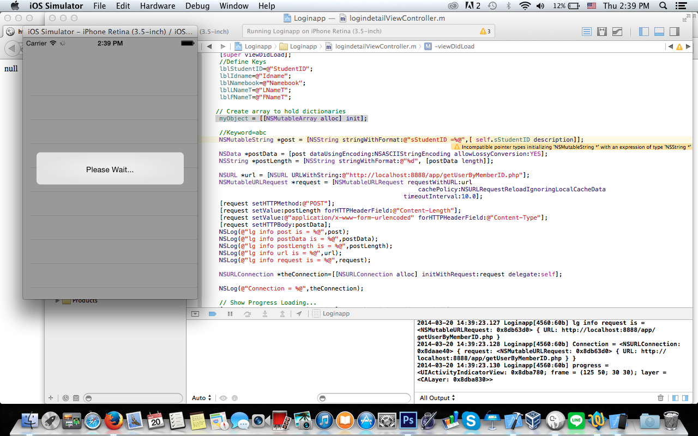Click logindetailViewController.m in the jump bar
This screenshot has width=698, height=436.
pyautogui.click(x=371, y=47)
